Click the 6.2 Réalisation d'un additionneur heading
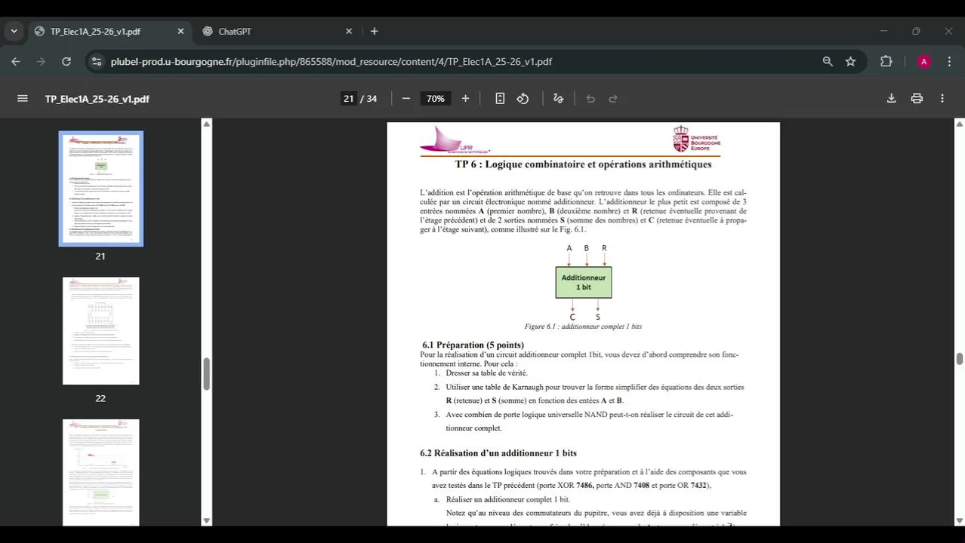 (x=498, y=453)
